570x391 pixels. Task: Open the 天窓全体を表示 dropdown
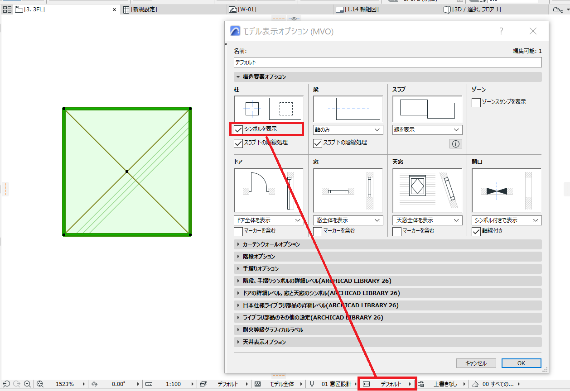click(x=427, y=220)
